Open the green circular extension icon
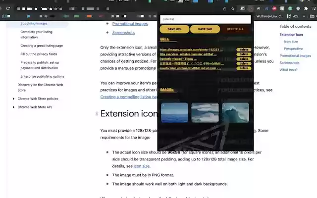The width and height of the screenshot is (317, 198). pyautogui.click(x=290, y=8)
